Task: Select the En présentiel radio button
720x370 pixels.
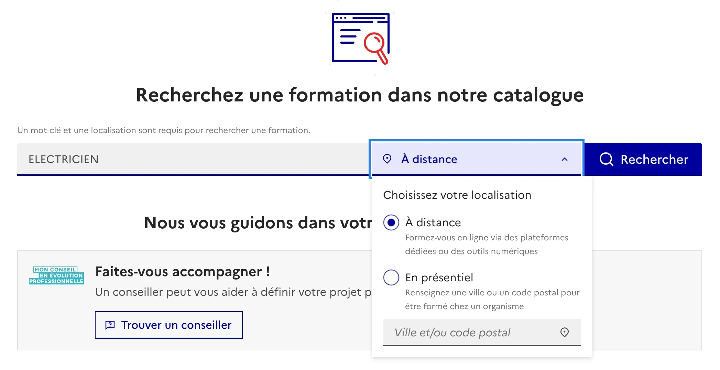Action: 391,277
